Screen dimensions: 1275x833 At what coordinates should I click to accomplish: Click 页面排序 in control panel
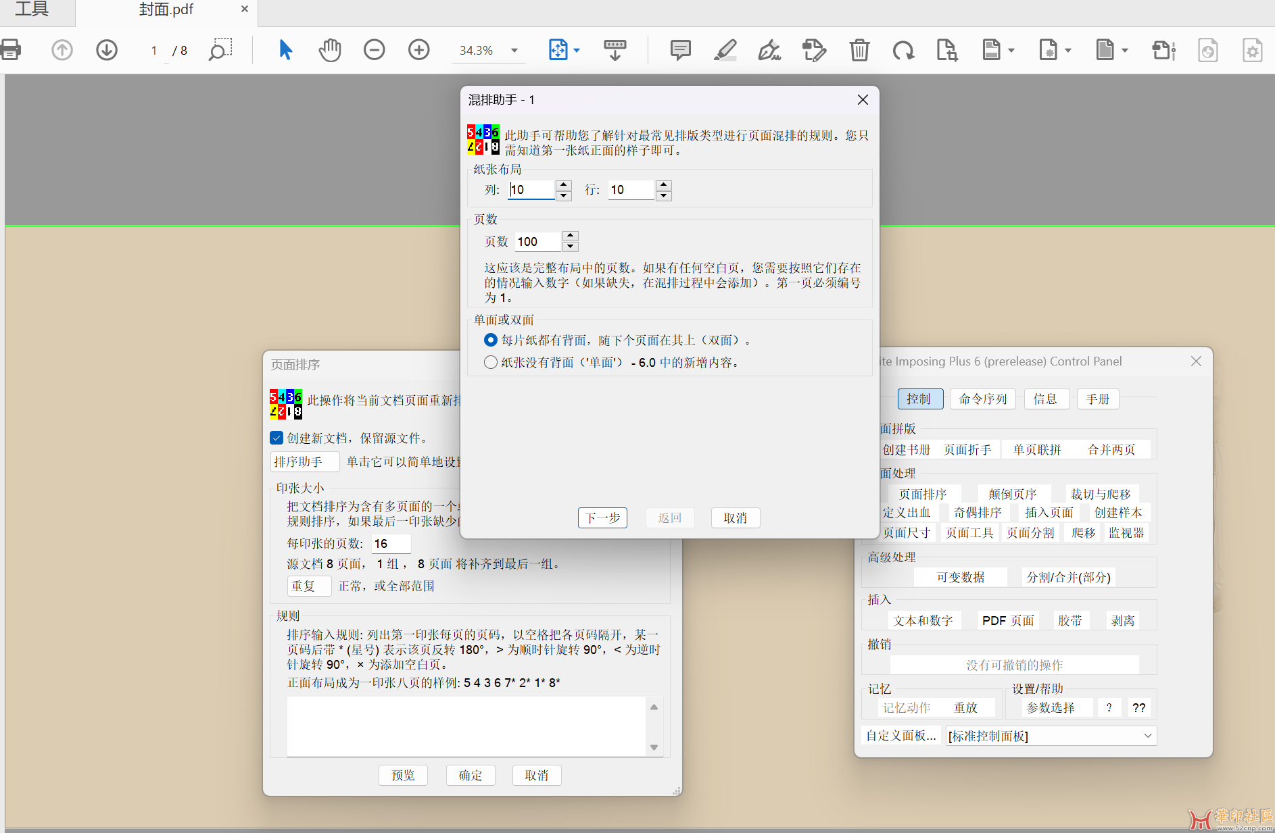pyautogui.click(x=922, y=494)
